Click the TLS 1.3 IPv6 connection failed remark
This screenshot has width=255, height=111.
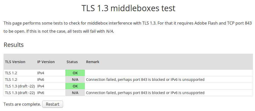145,93
